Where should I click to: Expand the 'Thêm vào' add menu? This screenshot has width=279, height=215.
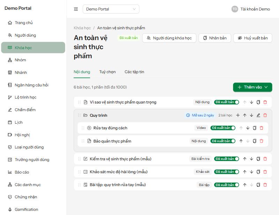click(252, 87)
